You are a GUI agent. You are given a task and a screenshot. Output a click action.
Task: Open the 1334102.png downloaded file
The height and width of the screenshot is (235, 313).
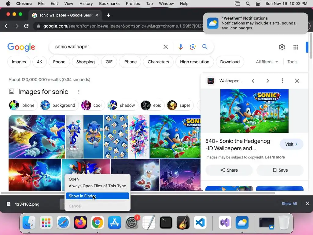(x=27, y=204)
